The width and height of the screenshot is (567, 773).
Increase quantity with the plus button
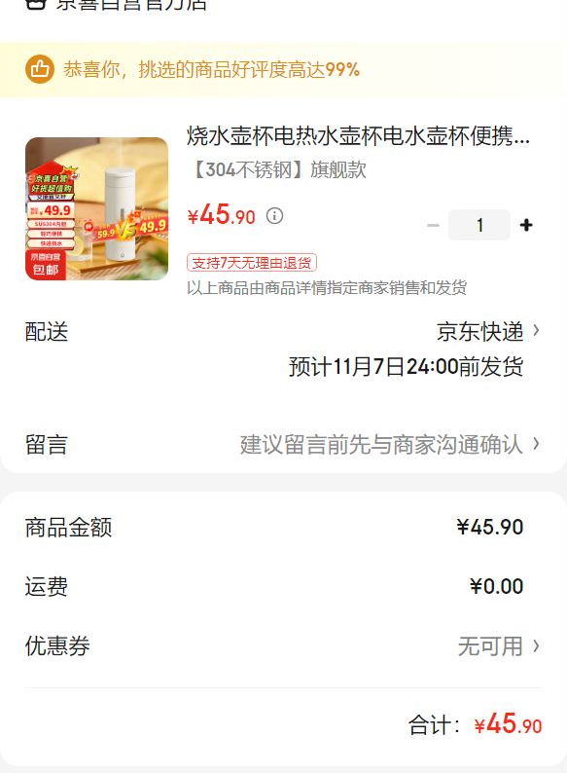[x=526, y=225]
